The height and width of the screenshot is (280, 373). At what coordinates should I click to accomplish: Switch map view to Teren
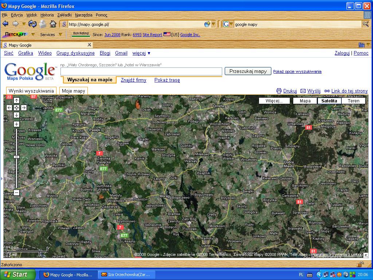coord(353,101)
